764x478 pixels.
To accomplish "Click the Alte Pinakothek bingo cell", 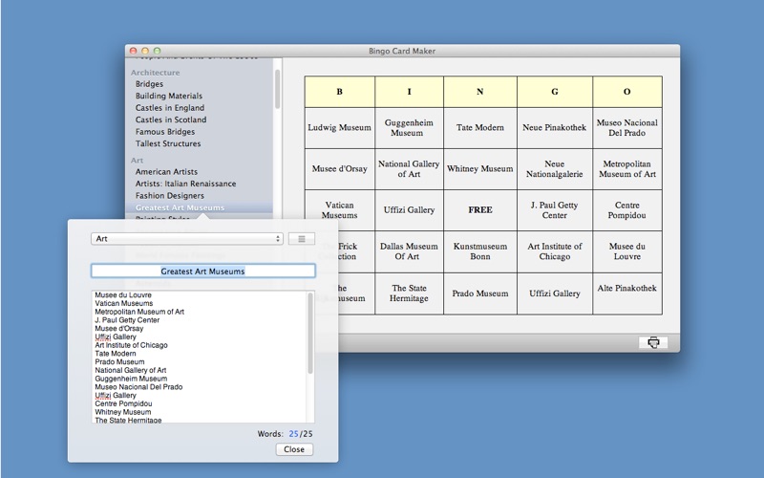I will tap(627, 293).
